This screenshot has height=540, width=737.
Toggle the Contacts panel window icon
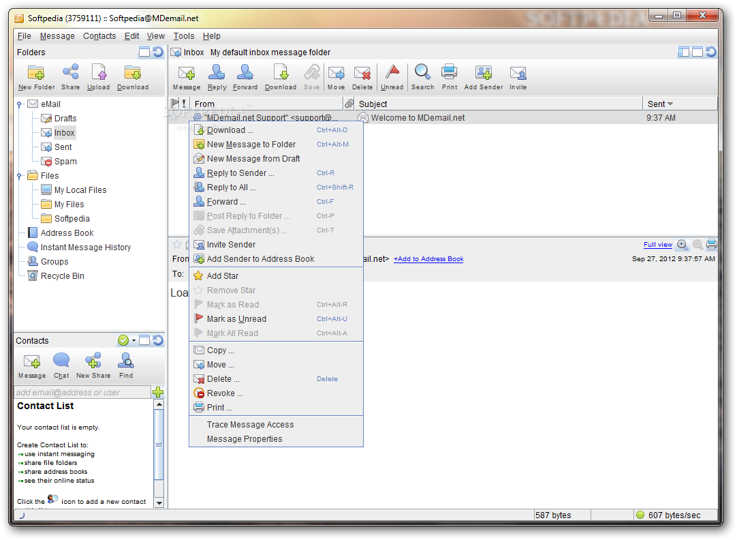(144, 340)
